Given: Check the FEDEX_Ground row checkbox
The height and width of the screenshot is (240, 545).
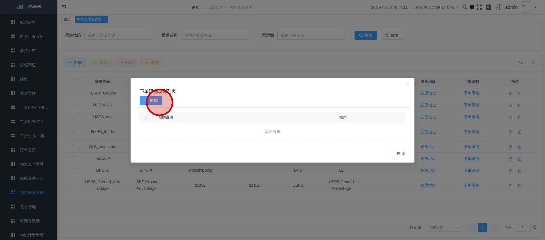Looking at the screenshot, I should click(73, 93).
